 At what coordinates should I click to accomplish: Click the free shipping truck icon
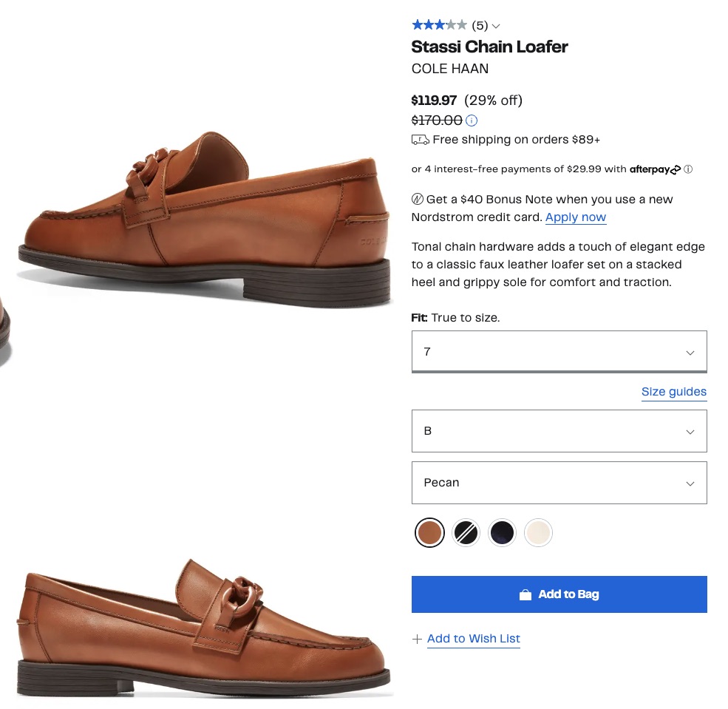click(x=420, y=140)
